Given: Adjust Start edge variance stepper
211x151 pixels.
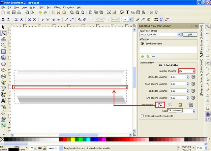Looking at the screenshot, I should click(x=188, y=77).
